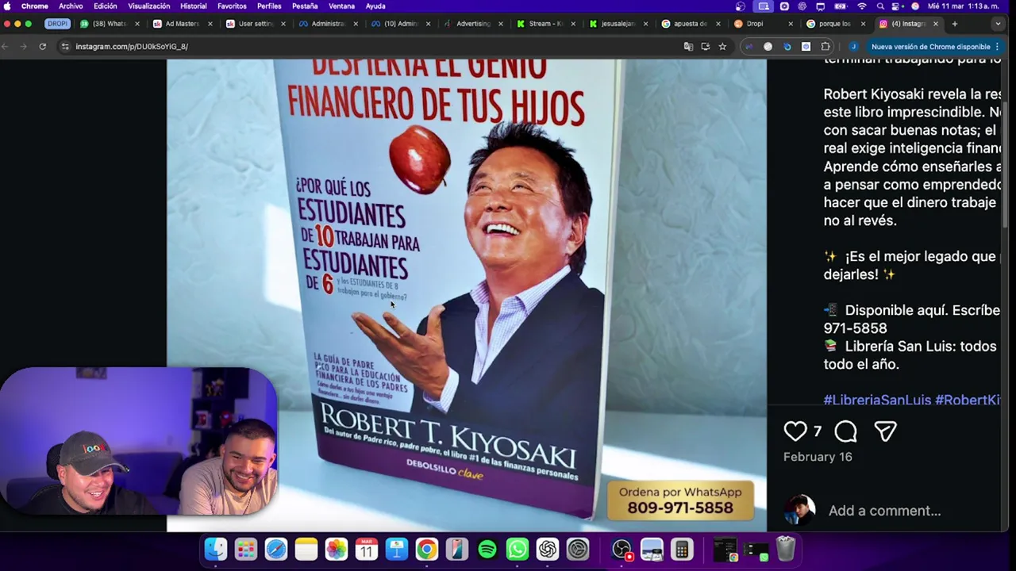This screenshot has height=571, width=1016.
Task: Open Preview app in dock
Action: click(652, 549)
